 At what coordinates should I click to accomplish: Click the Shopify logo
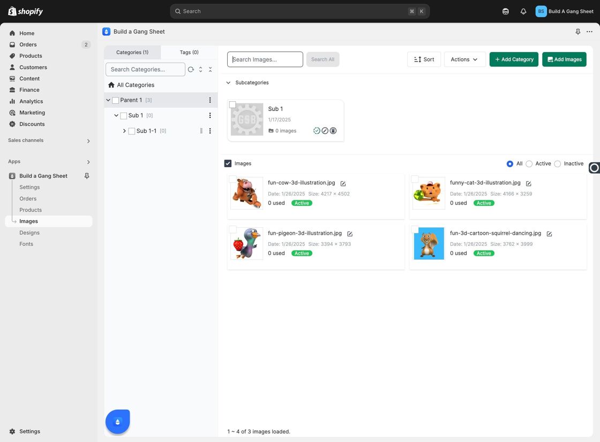tap(25, 11)
